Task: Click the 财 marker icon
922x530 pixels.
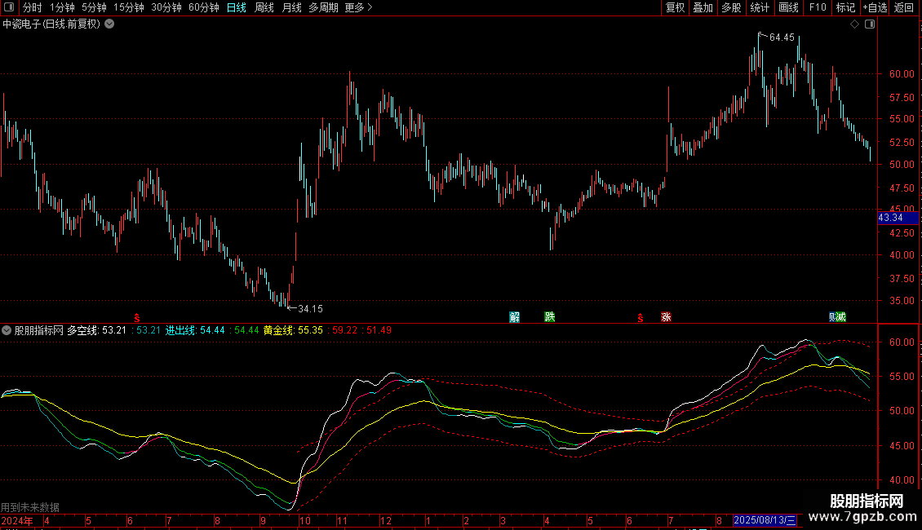Action: point(833,317)
